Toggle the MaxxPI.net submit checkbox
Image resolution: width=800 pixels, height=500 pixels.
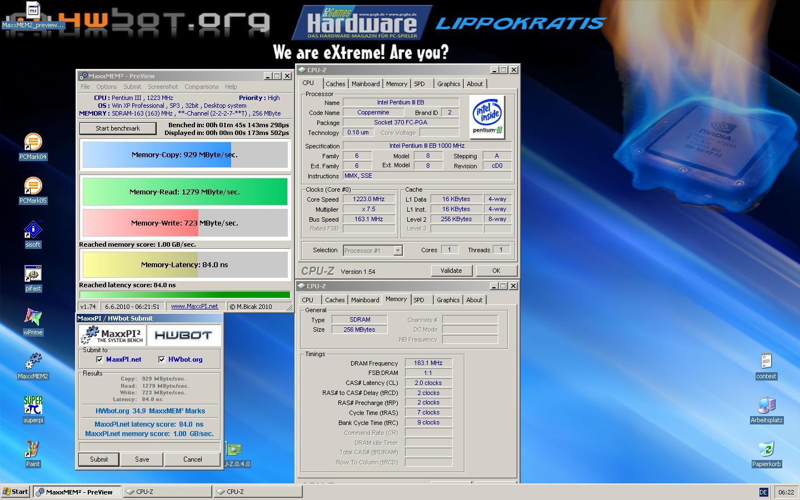[x=99, y=359]
